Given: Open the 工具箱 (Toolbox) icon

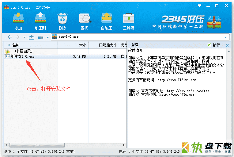Looking at the screenshot, I should [129, 18].
